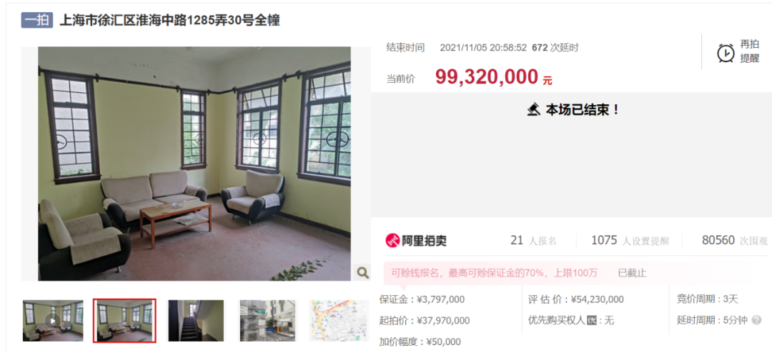Viewport: 772px width, 353px height.
Task: Select the staircase photo thumbnail
Action: [x=196, y=321]
